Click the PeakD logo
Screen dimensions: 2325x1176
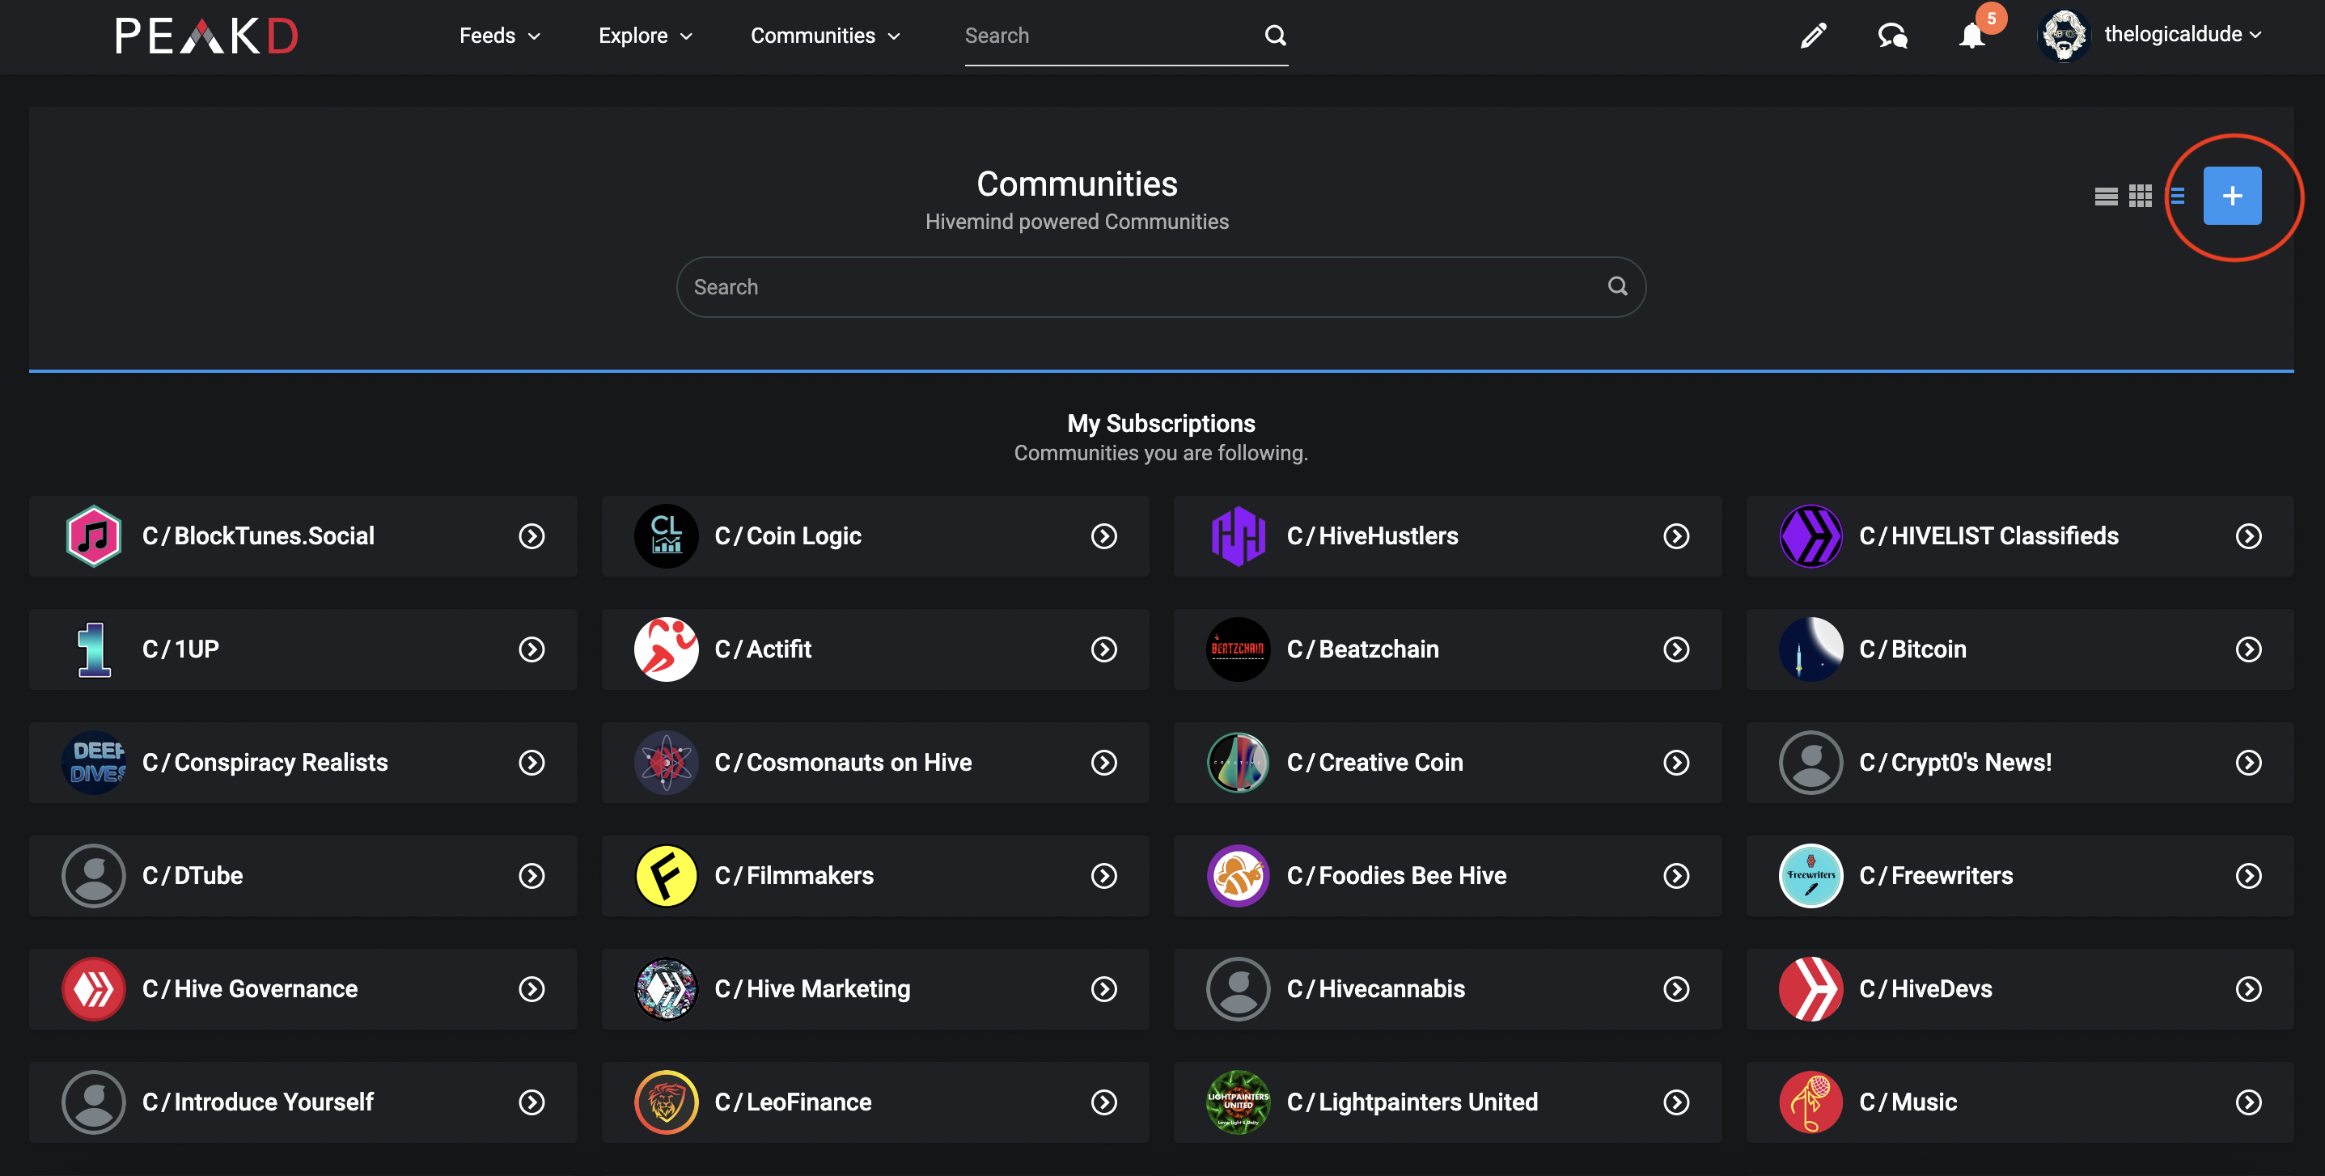pyautogui.click(x=206, y=36)
